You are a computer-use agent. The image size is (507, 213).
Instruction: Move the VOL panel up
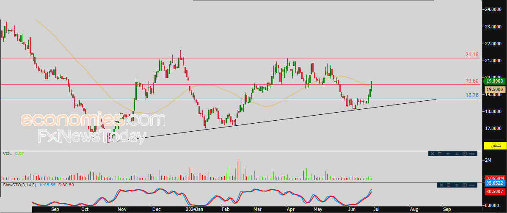coord(448,154)
